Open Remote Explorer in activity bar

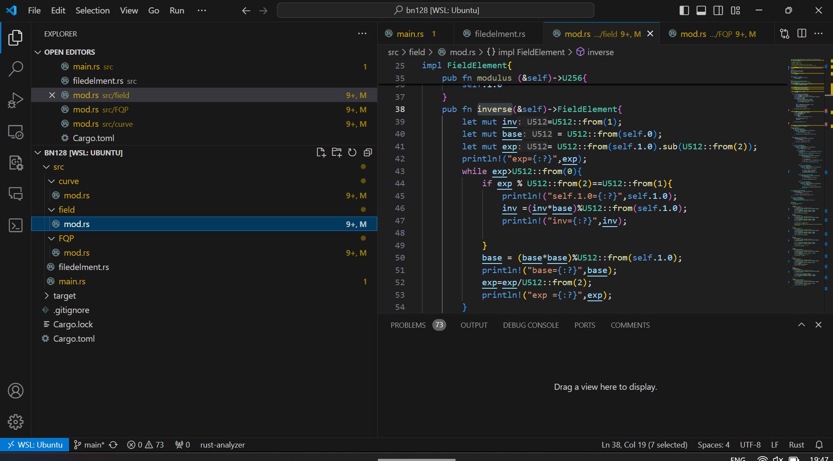16,132
